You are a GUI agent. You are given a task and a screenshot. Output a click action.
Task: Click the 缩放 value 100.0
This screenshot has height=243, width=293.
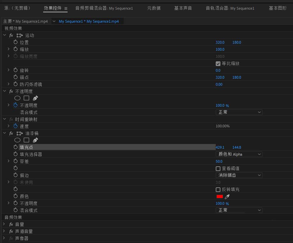pyautogui.click(x=220, y=49)
